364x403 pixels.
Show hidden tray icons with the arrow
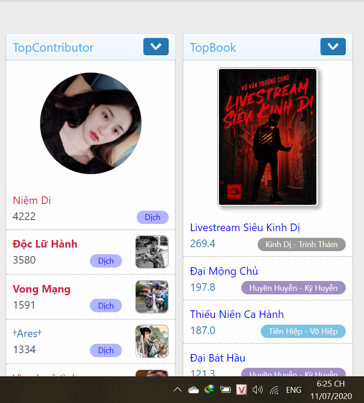[178, 390]
